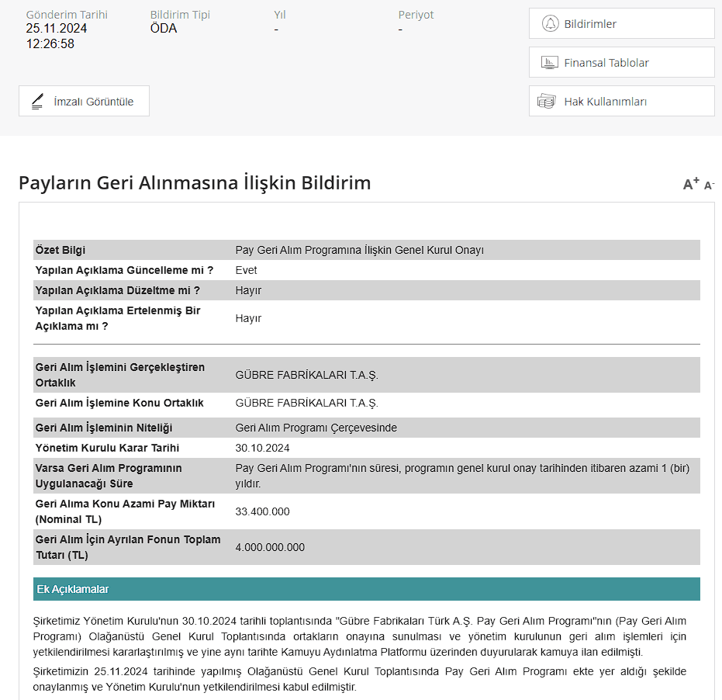
Task: Click the 'Yapılan Açıklama Ertelenmiş Bir Açıklama mı ?' label
Action: tap(118, 318)
